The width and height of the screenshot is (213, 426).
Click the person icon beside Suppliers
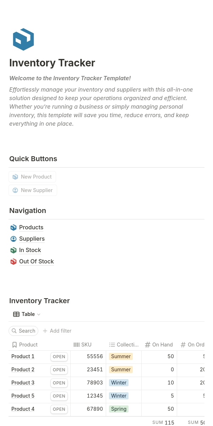13,239
